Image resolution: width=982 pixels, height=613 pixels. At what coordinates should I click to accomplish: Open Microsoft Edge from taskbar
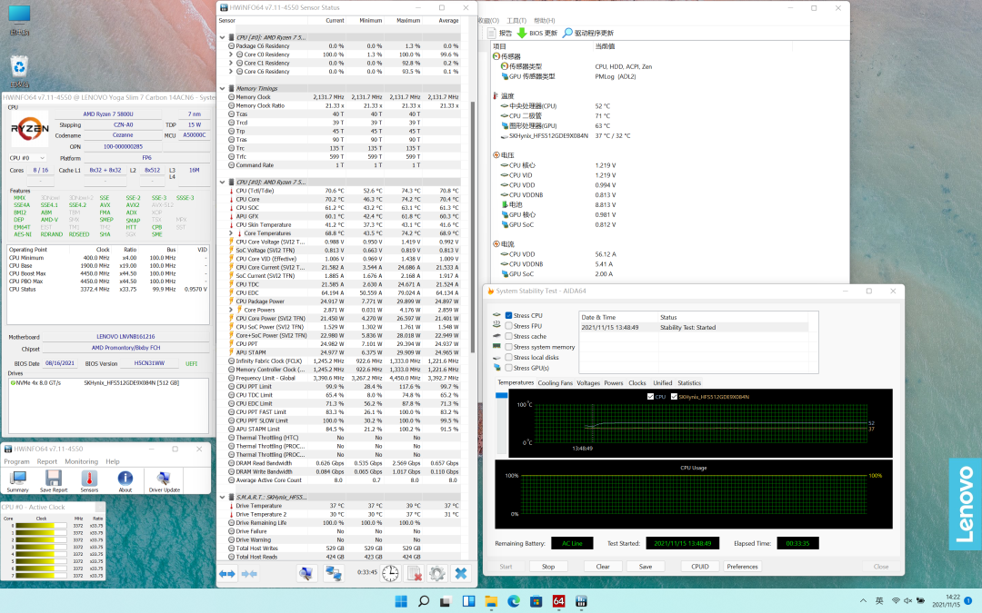[x=514, y=601]
